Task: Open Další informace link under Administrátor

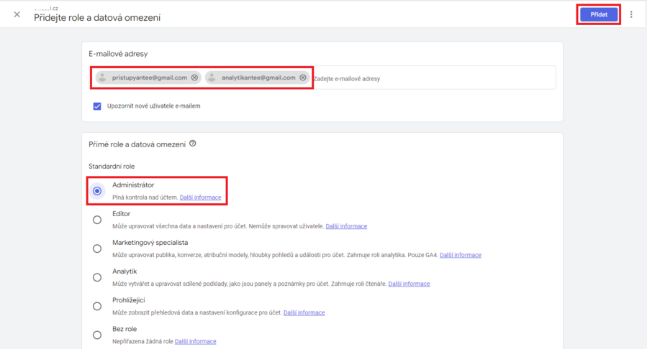Action: 200,197
